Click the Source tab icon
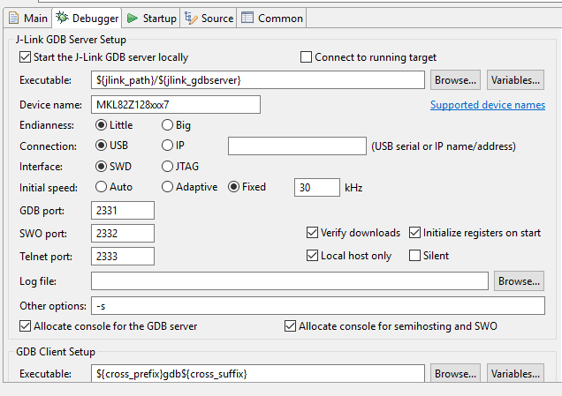Viewport: 562px width, 396px height. 191,18
